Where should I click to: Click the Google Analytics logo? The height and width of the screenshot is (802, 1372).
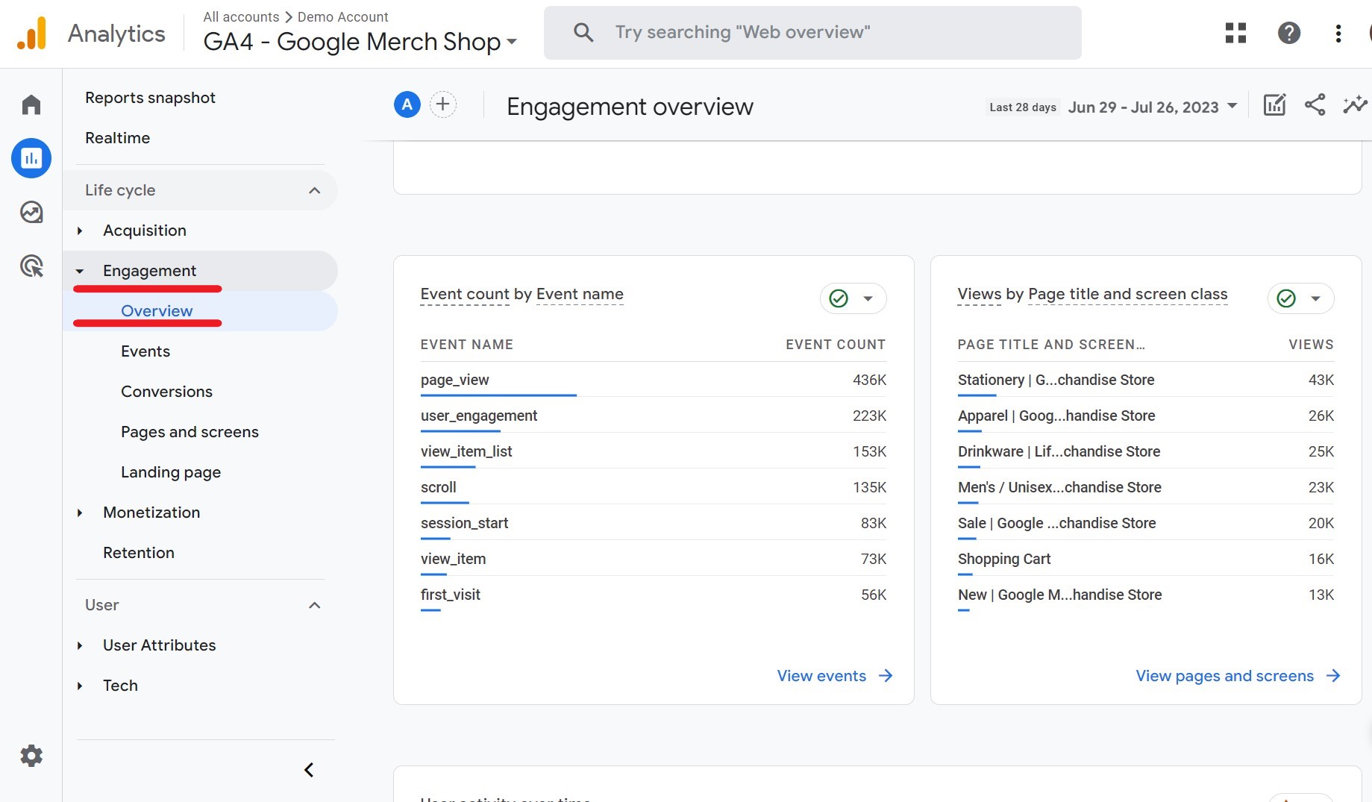point(31,34)
